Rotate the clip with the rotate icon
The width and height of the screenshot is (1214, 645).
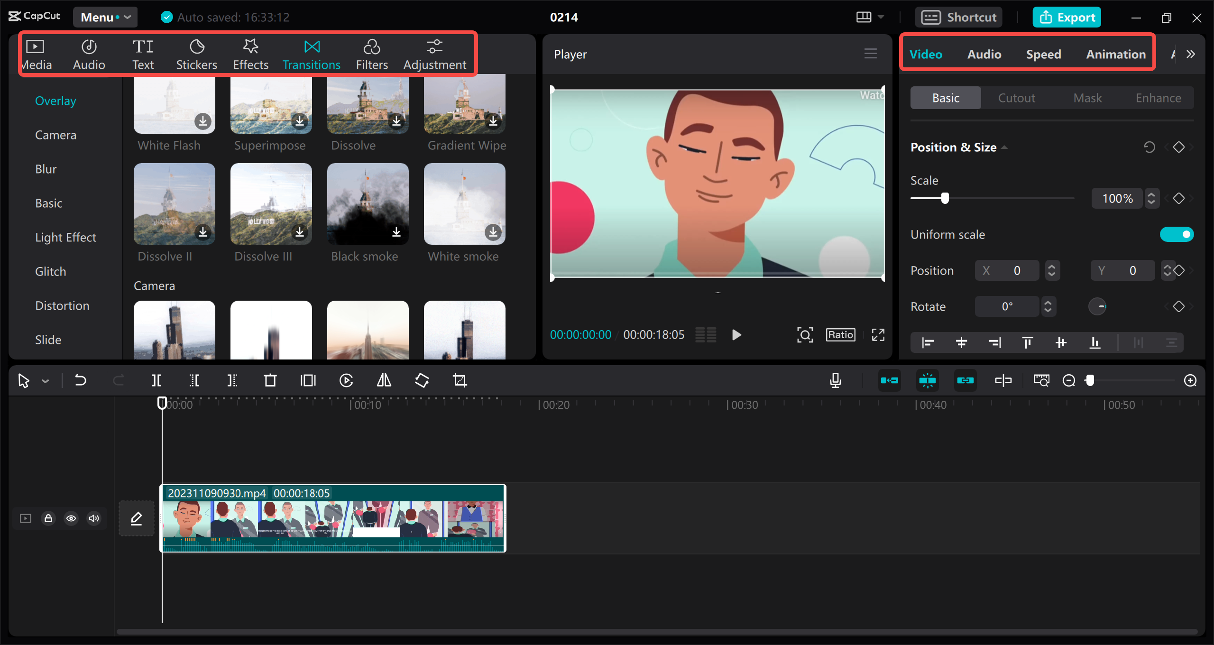coord(421,380)
